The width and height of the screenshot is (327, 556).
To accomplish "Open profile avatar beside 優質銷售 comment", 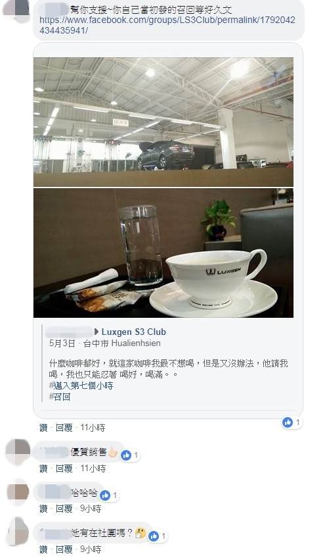I will tap(18, 453).
